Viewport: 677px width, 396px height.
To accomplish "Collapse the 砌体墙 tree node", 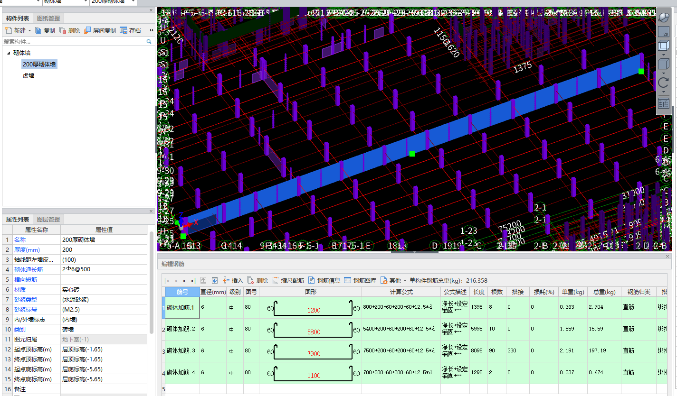I will [8, 53].
